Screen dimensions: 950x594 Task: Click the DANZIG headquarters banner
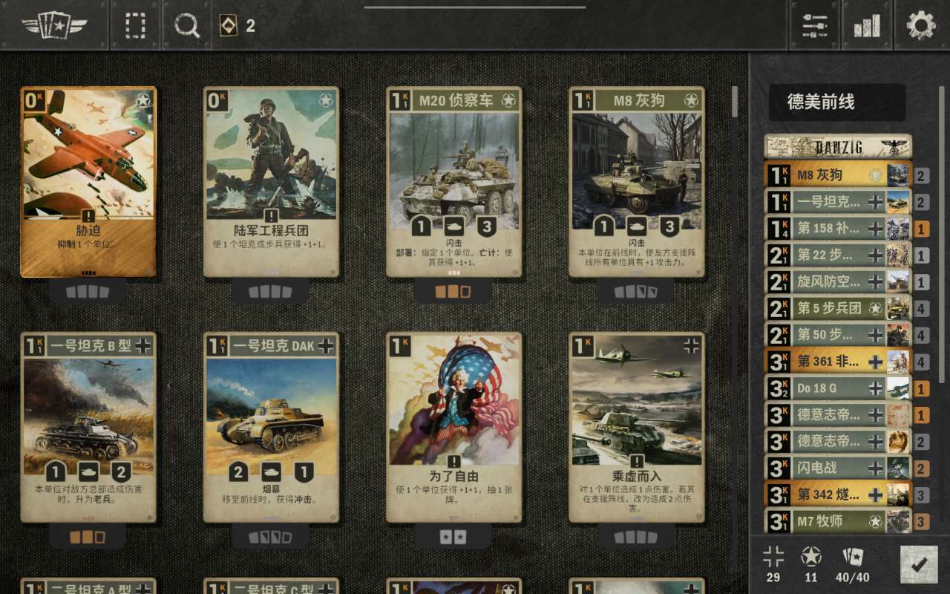click(838, 147)
